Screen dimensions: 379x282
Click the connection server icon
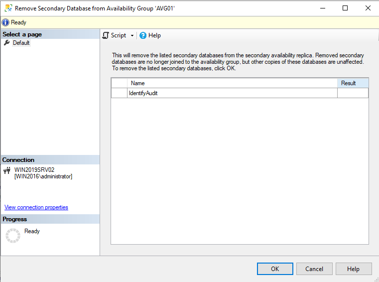click(x=7, y=170)
